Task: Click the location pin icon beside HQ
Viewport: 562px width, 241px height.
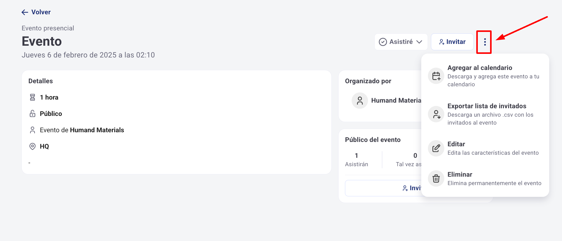Action: [x=33, y=146]
